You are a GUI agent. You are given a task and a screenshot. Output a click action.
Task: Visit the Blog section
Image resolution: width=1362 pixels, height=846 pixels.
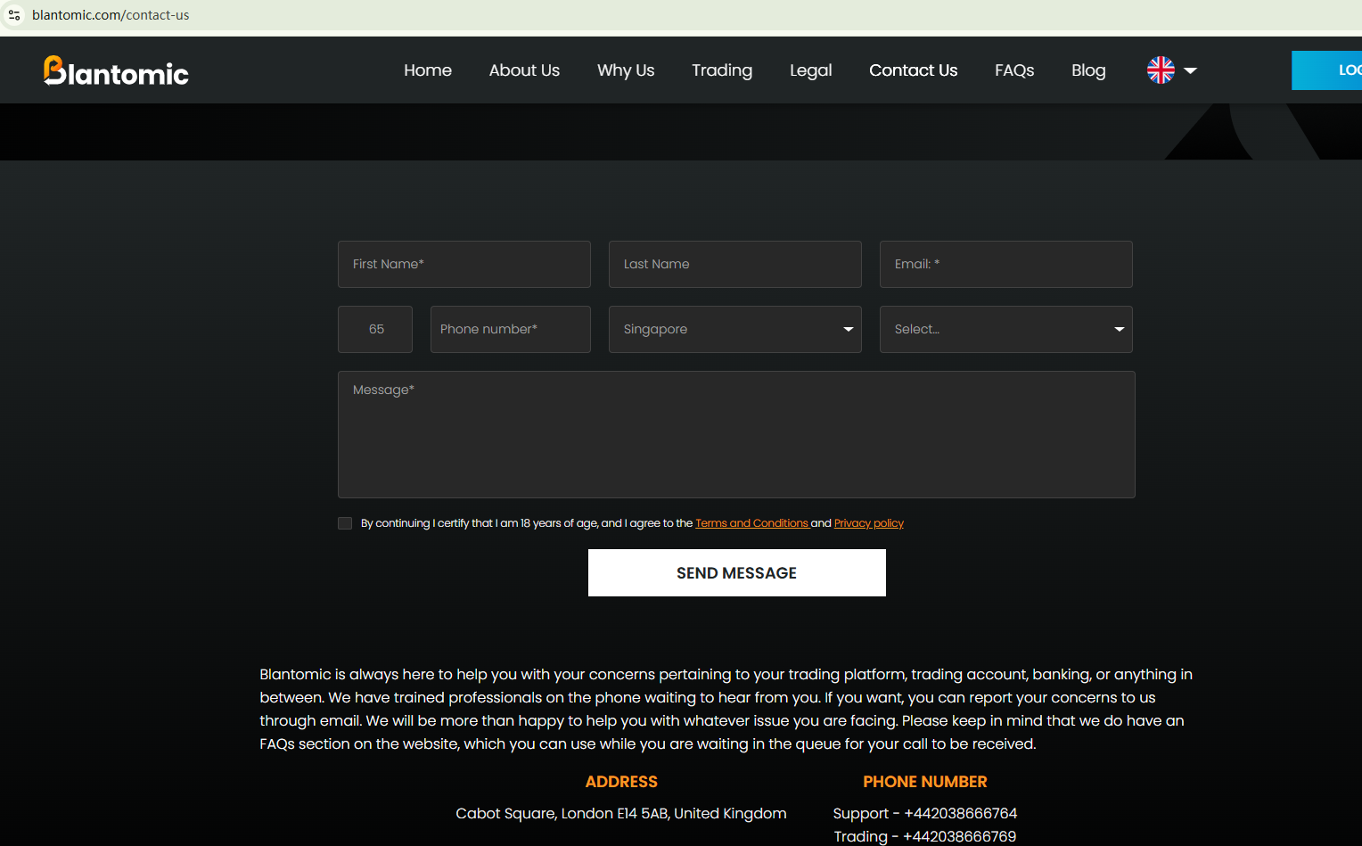pos(1088,70)
